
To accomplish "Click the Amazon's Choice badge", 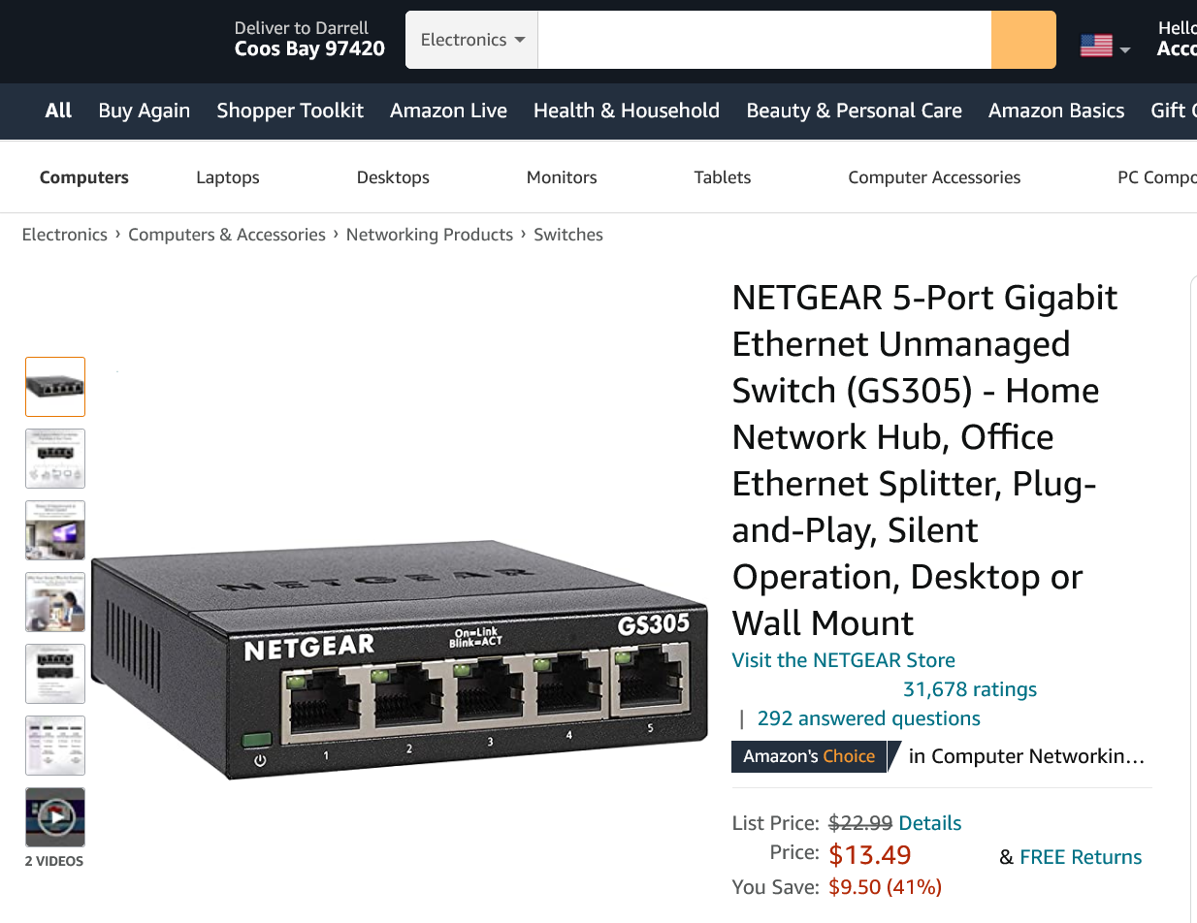I will pos(809,756).
